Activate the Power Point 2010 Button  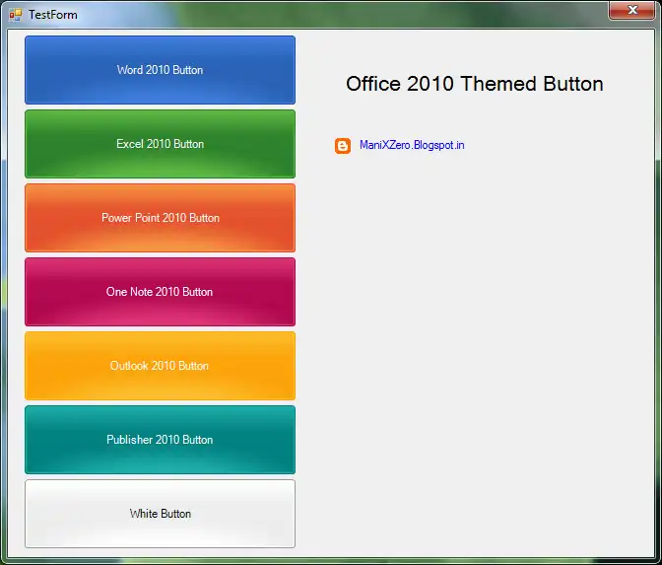tap(160, 218)
